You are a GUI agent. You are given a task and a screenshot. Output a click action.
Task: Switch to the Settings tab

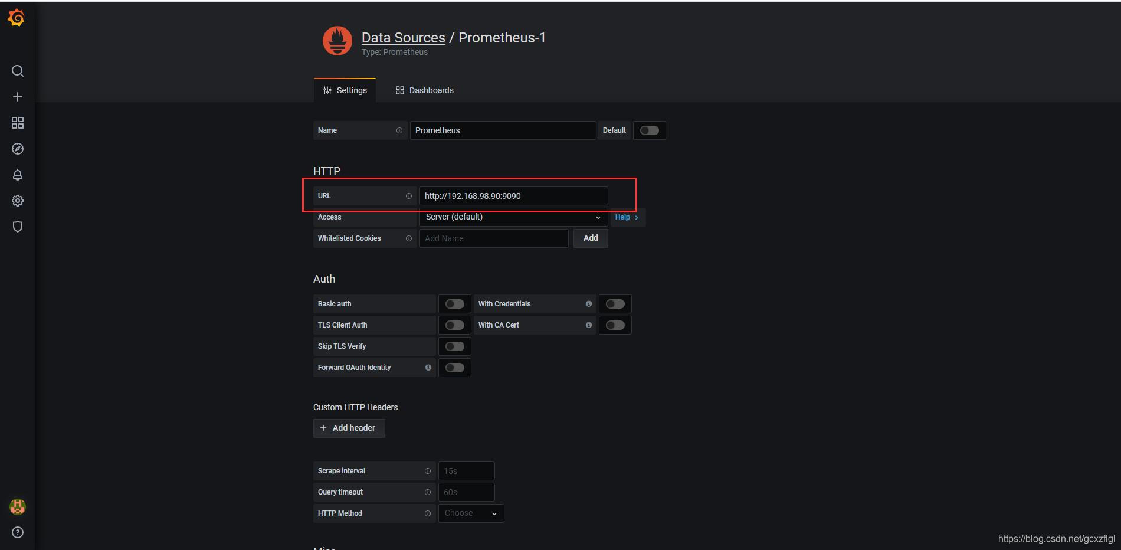tap(345, 90)
